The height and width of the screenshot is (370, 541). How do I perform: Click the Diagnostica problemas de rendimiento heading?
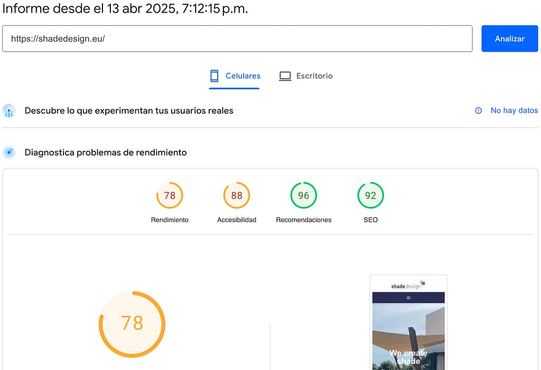point(106,153)
